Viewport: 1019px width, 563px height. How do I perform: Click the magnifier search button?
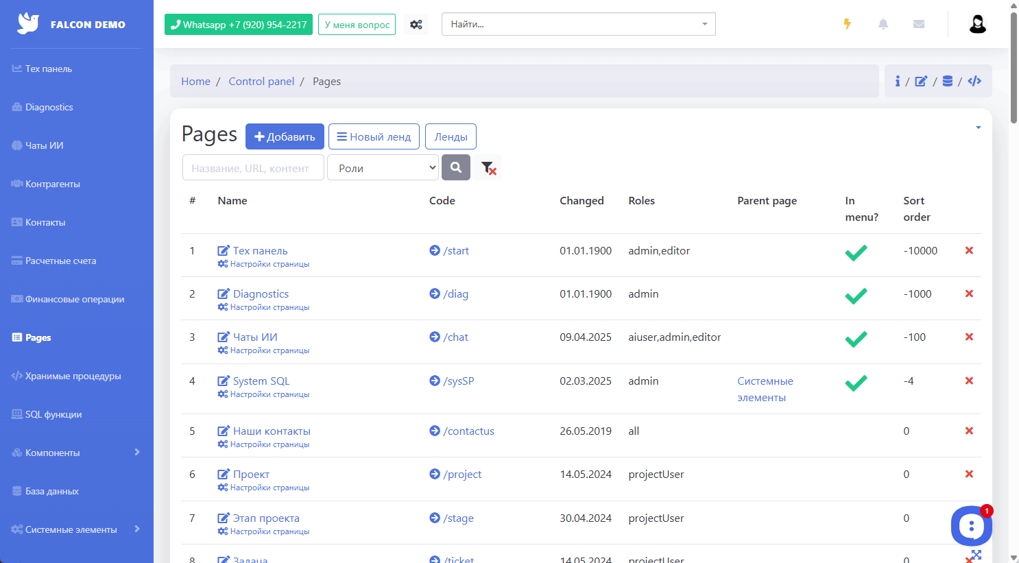(x=456, y=167)
